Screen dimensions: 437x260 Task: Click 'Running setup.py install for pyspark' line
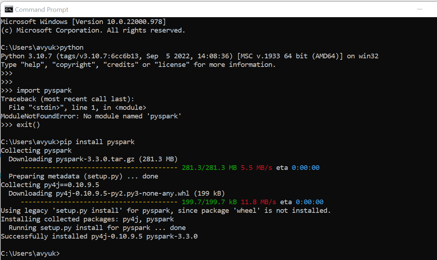97,228
